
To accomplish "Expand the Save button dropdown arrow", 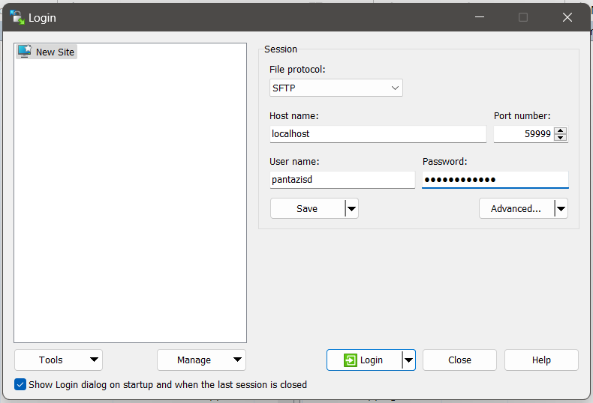I will (x=351, y=209).
